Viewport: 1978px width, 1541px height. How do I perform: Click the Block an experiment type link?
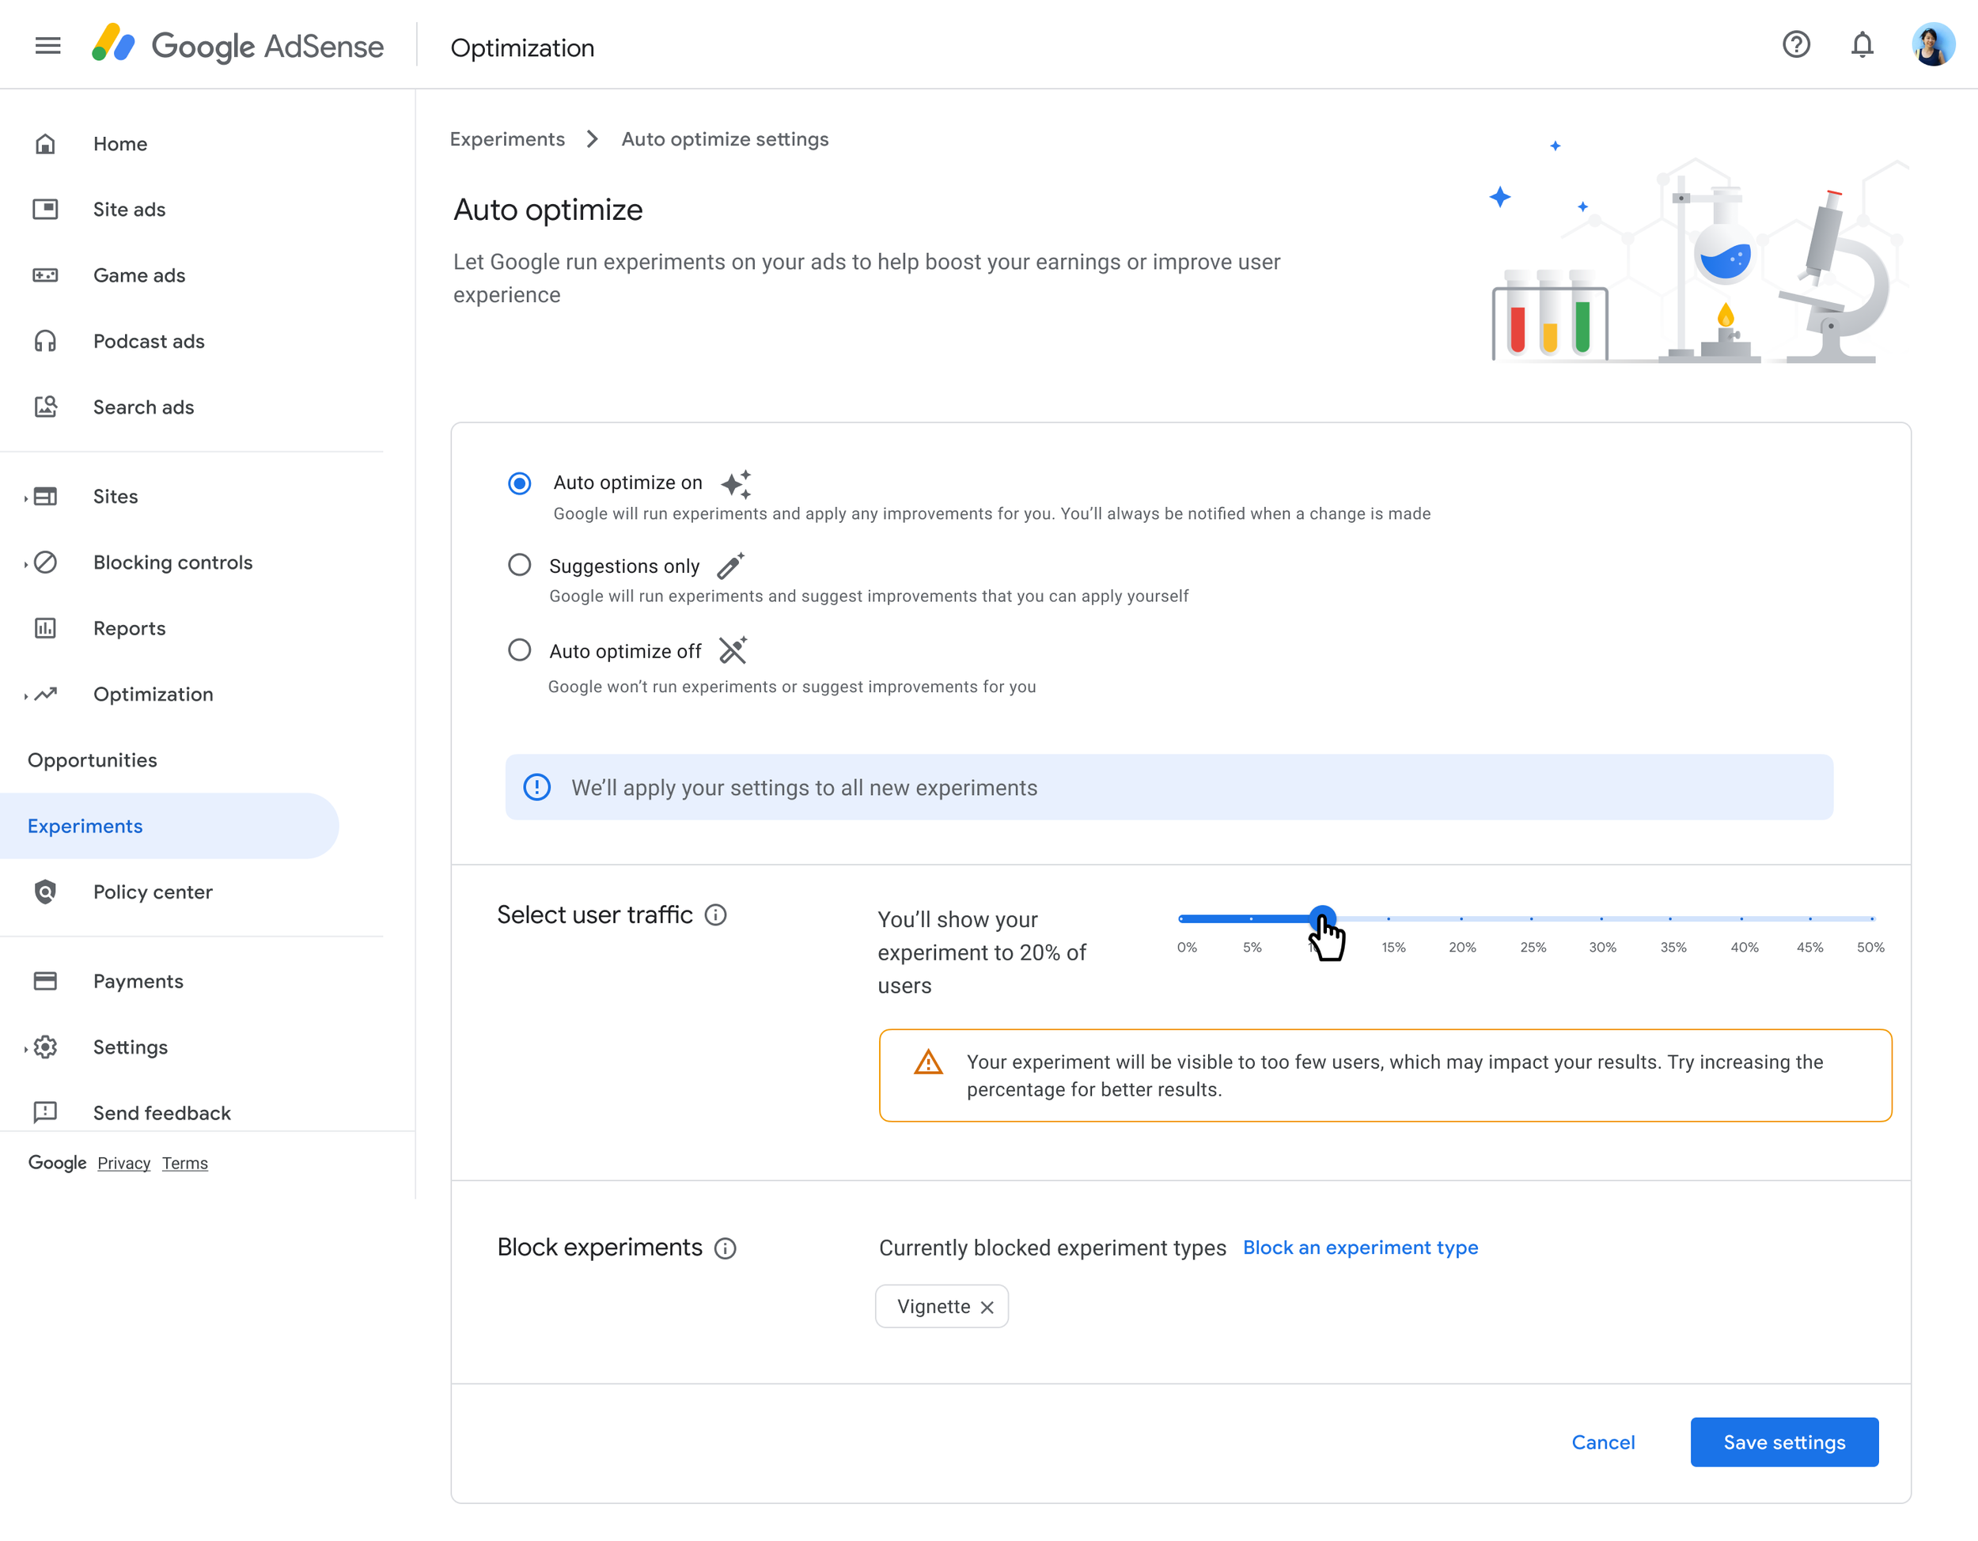click(x=1359, y=1248)
